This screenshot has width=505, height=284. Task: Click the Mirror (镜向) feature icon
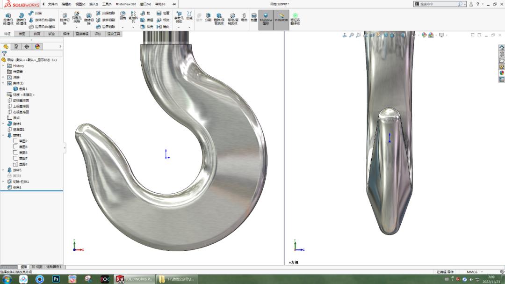pyautogui.click(x=159, y=27)
